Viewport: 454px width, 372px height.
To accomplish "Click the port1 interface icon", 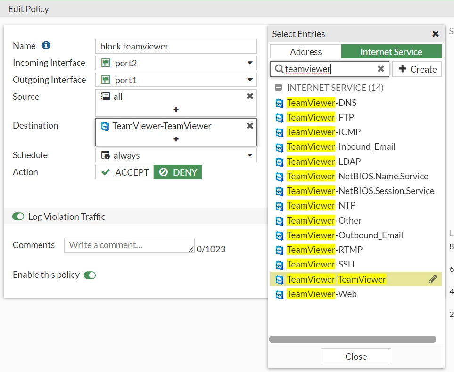I will coord(106,80).
